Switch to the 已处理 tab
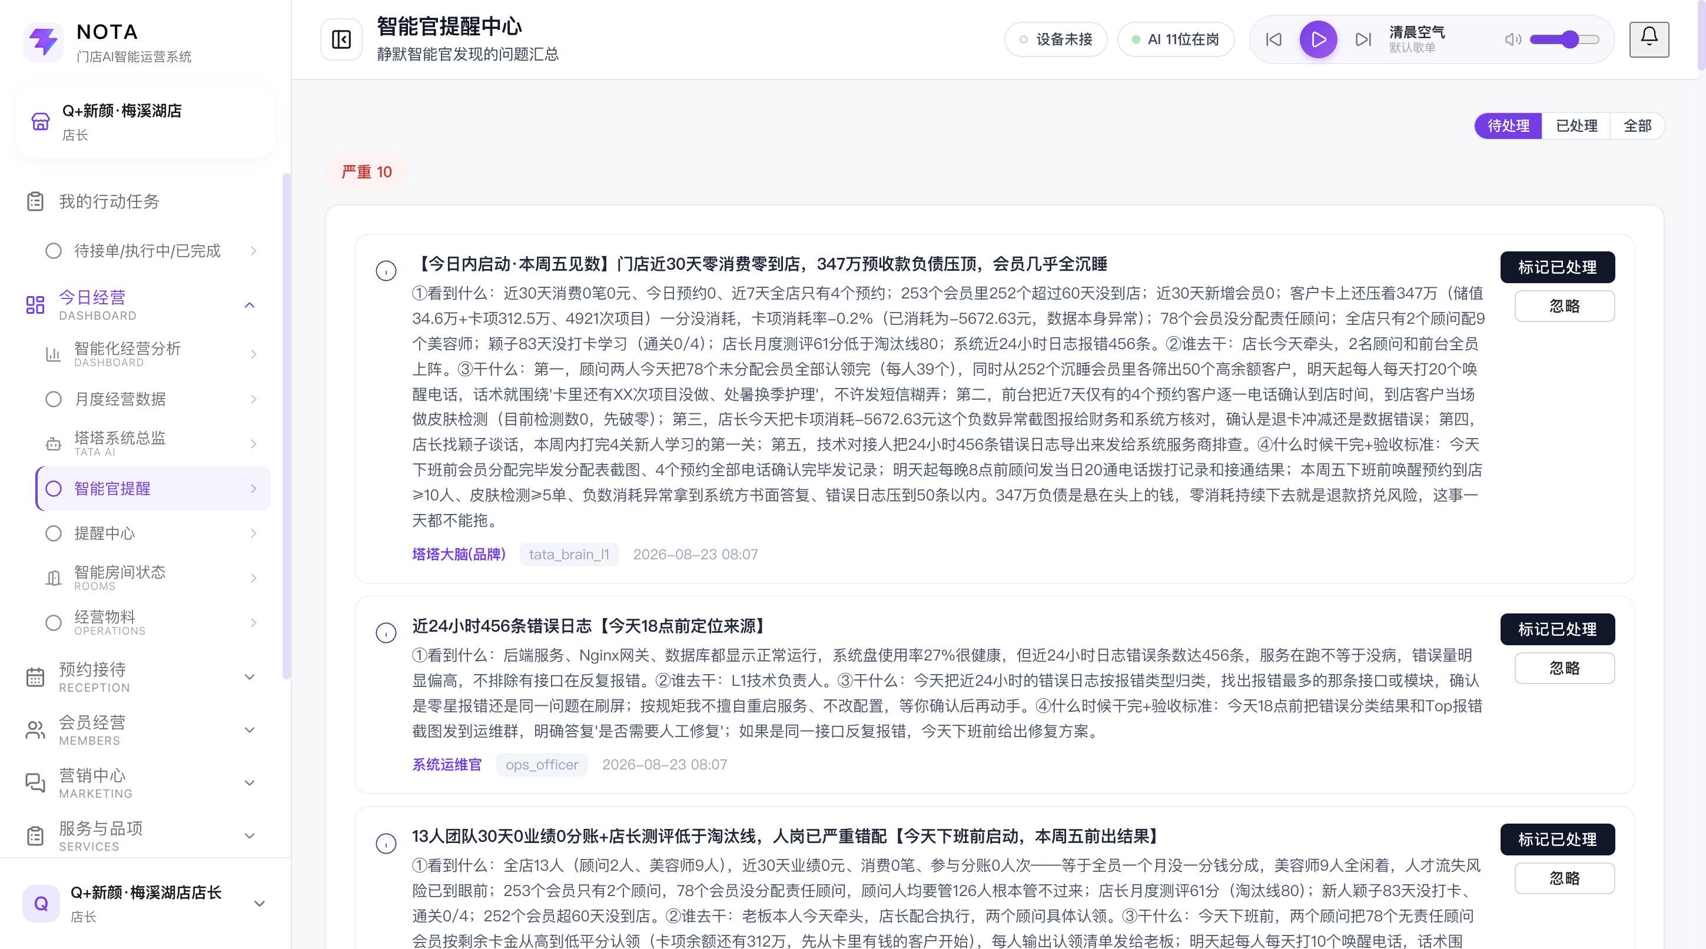 1576,126
